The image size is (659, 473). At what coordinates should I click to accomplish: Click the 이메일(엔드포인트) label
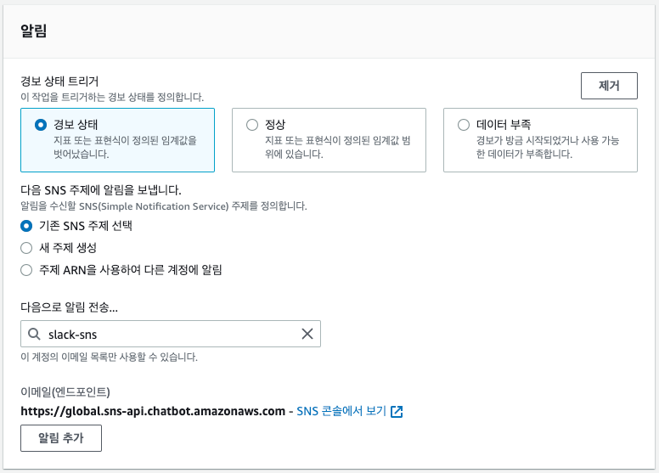click(x=65, y=391)
